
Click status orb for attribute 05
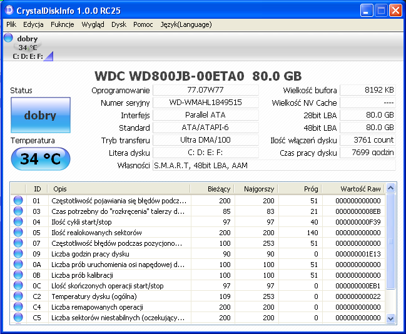click(x=18, y=232)
